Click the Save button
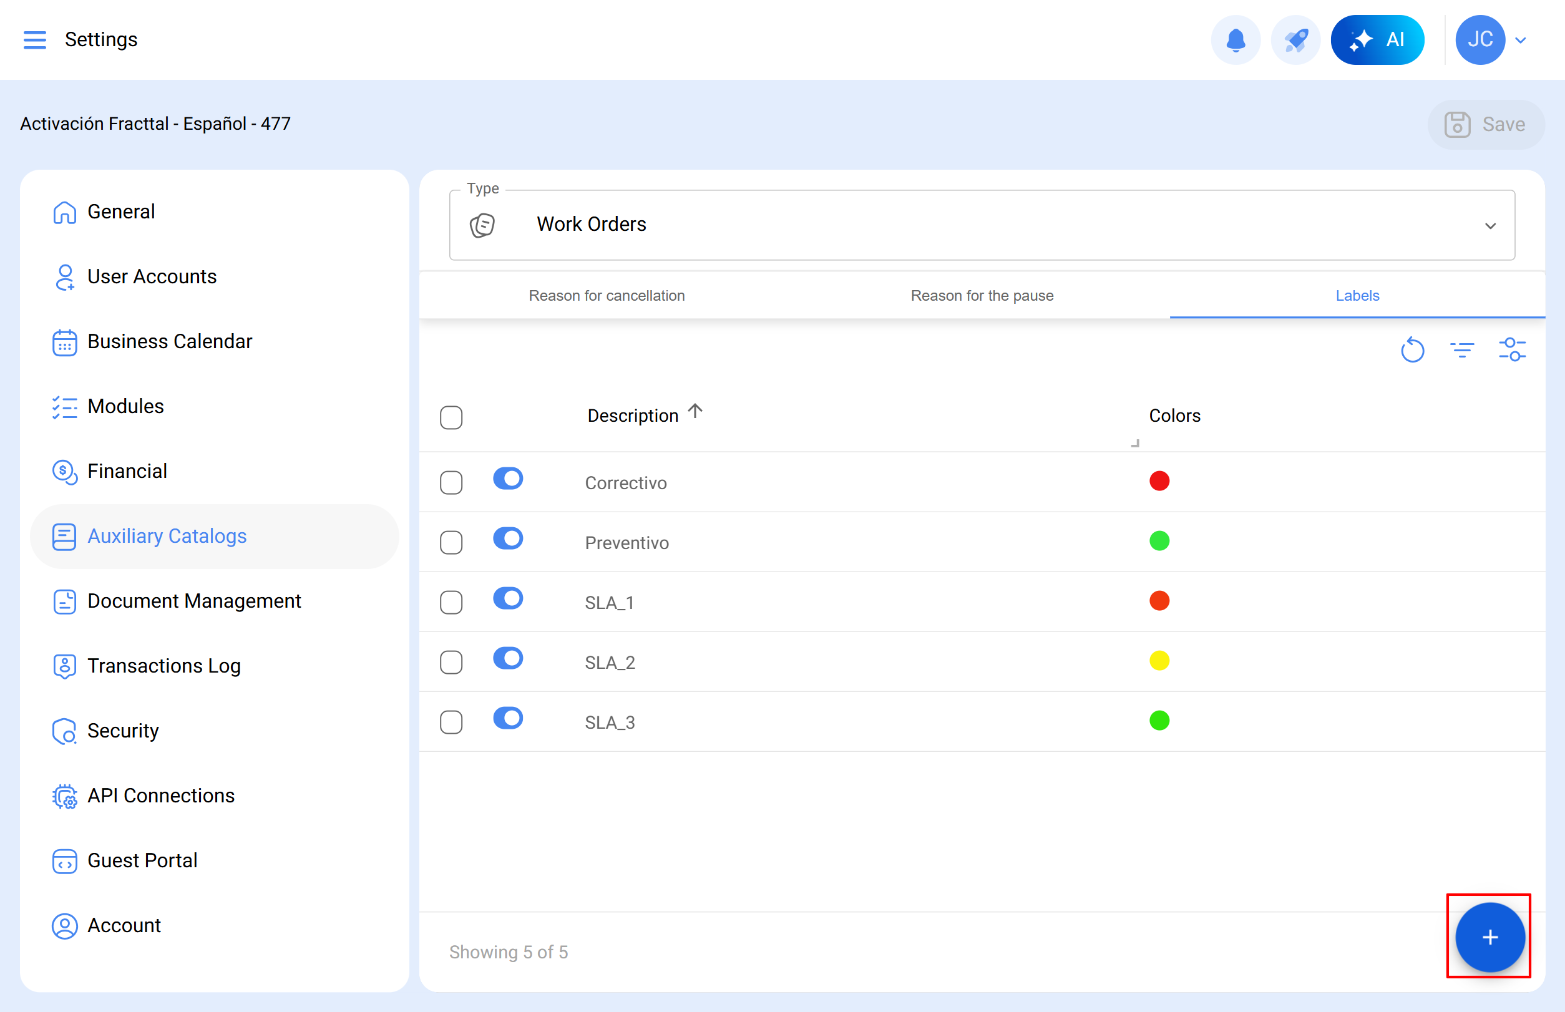This screenshot has height=1012, width=1565. [x=1486, y=124]
